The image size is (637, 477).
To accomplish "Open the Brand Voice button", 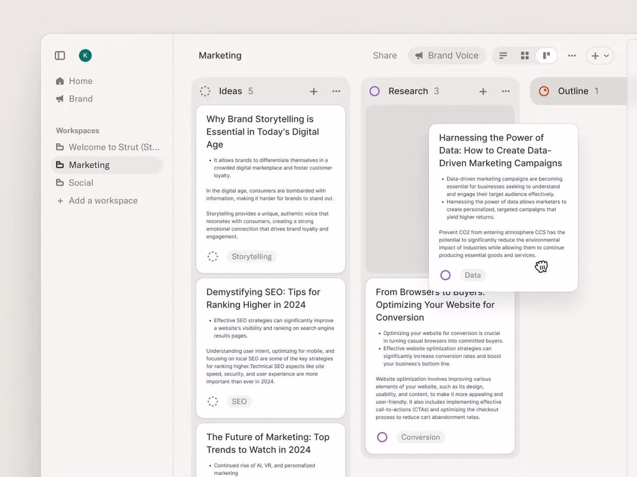I will tap(447, 56).
